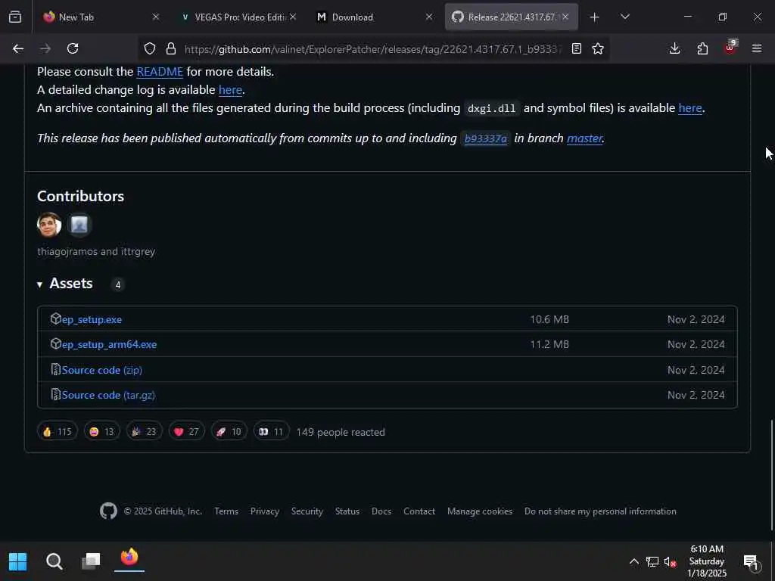Open network icon in system tray
Image resolution: width=775 pixels, height=581 pixels.
point(652,561)
